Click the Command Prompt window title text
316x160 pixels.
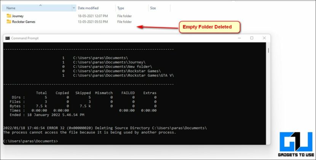pos(25,38)
